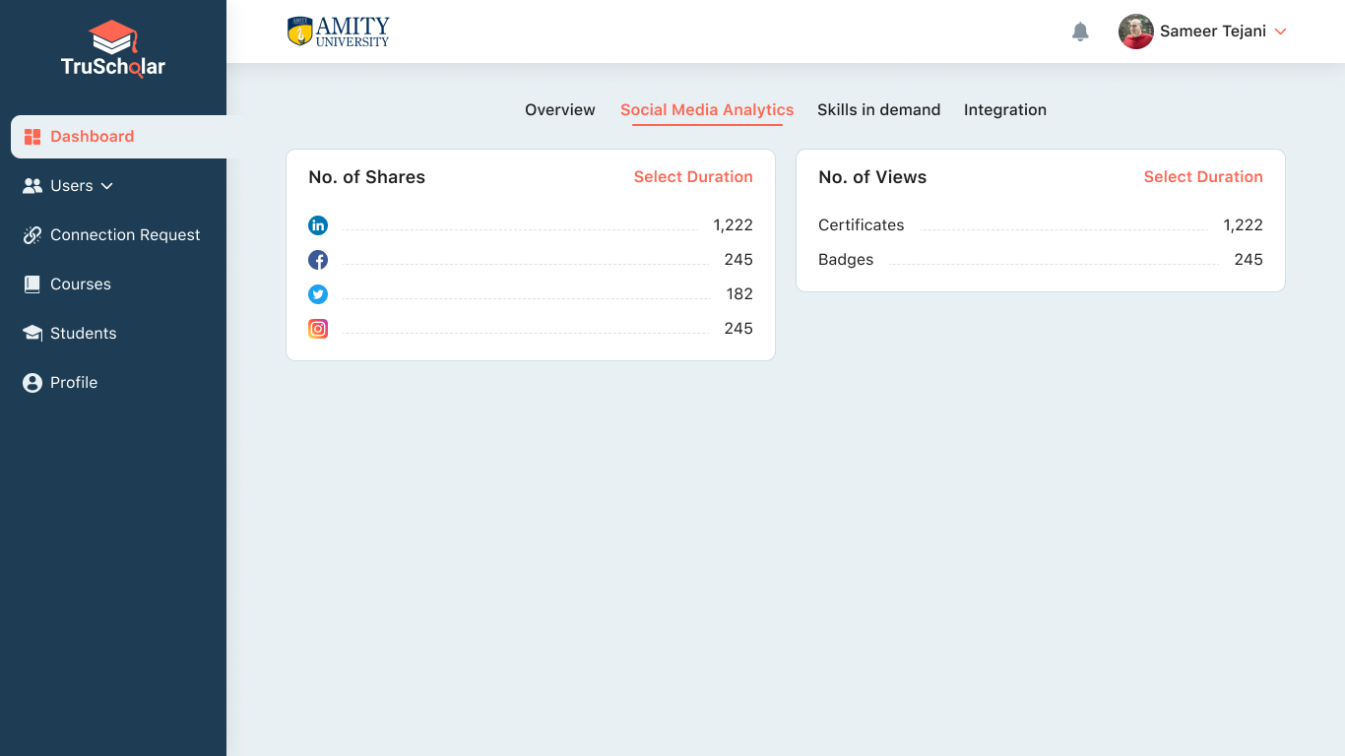Open the Sameer Tejani account dropdown

pyautogui.click(x=1280, y=31)
